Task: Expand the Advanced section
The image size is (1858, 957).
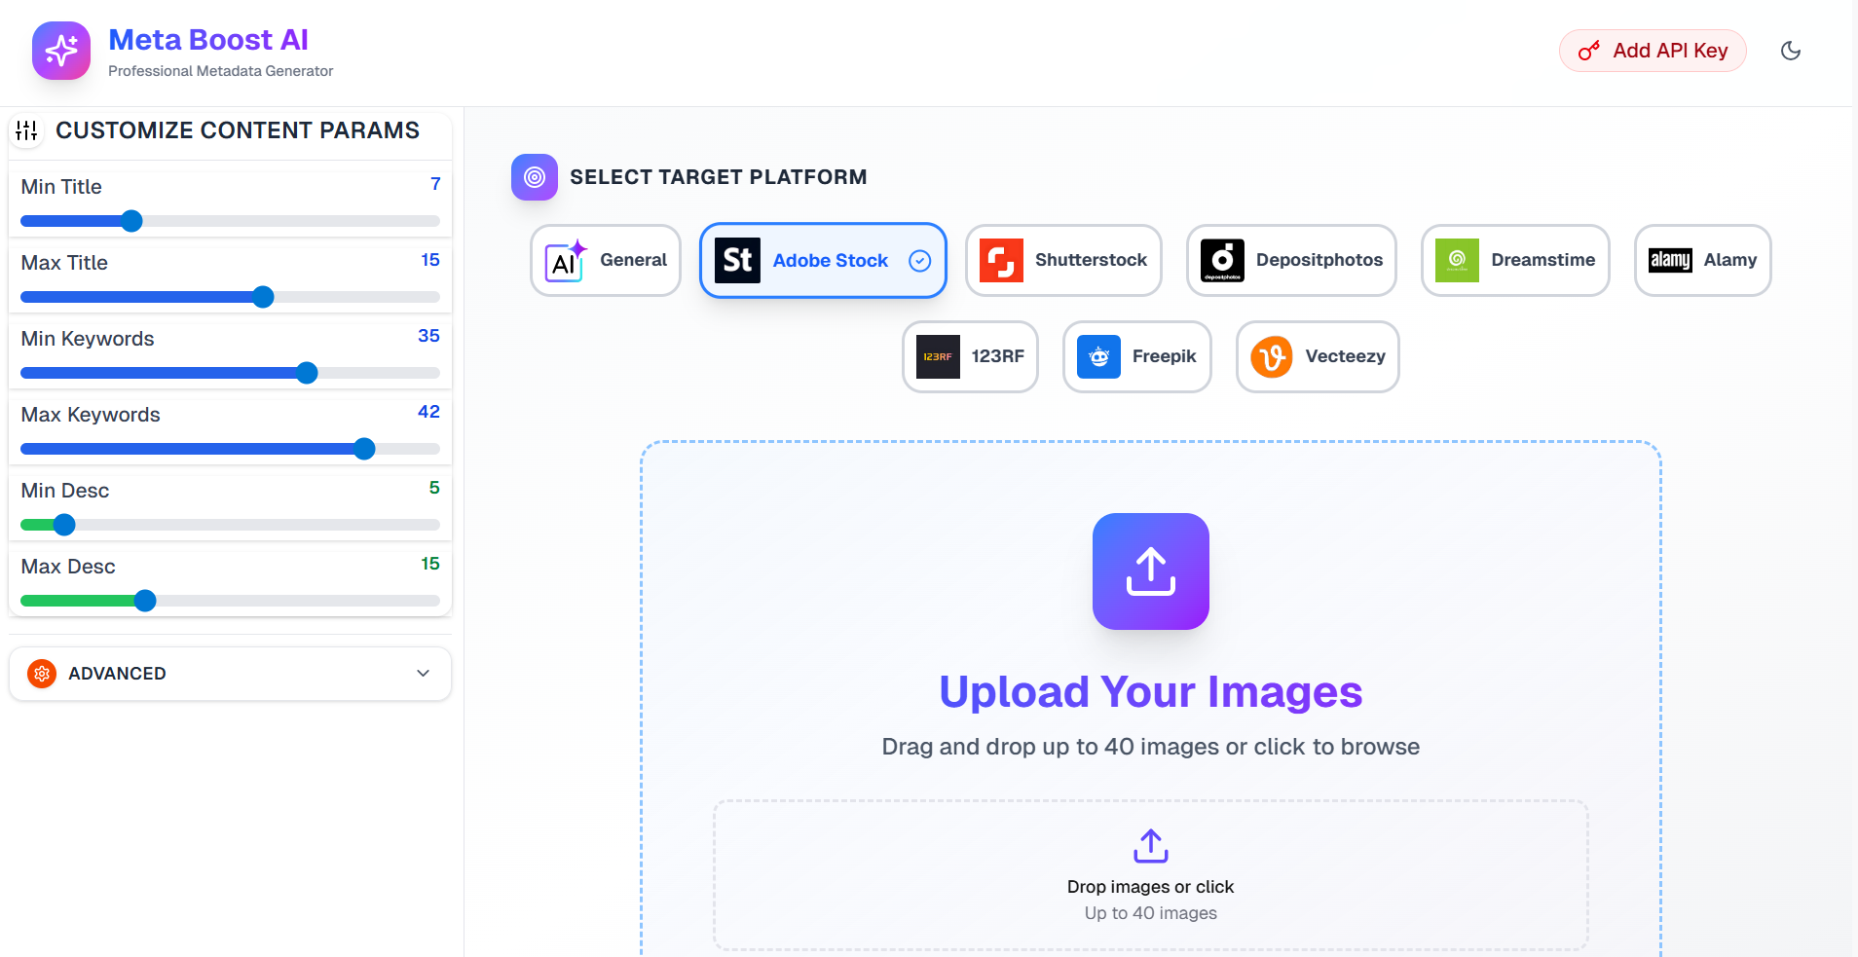Action: (x=230, y=674)
